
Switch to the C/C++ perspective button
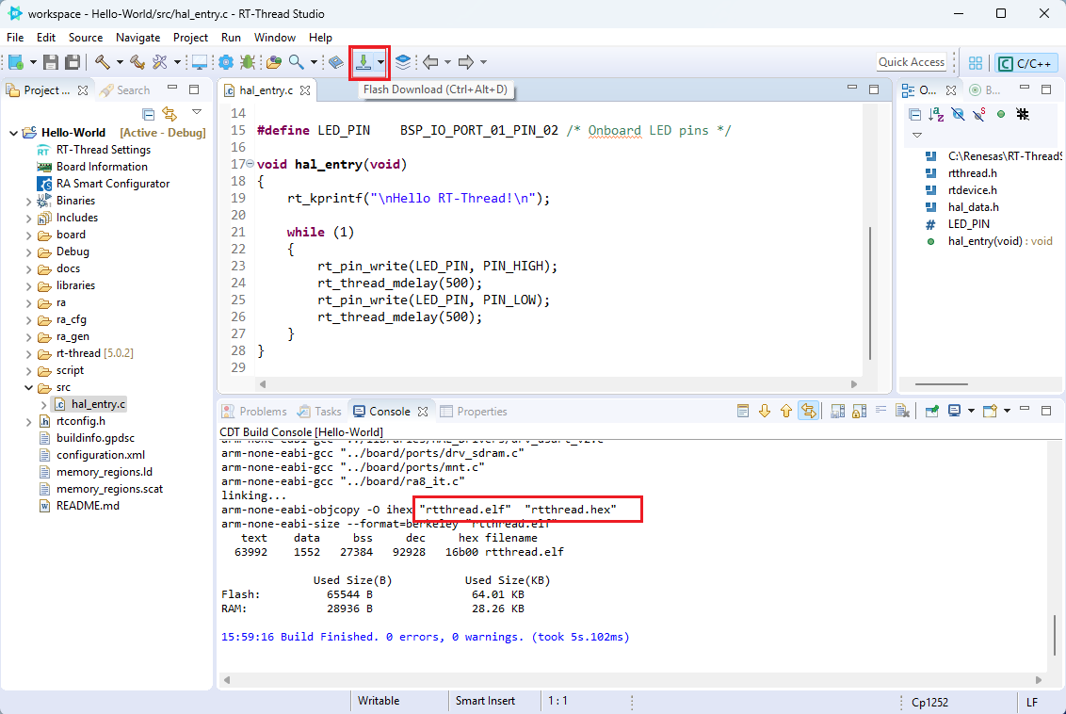tap(1026, 63)
